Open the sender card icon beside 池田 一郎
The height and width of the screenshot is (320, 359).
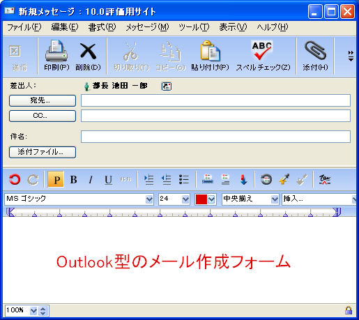click(x=167, y=86)
